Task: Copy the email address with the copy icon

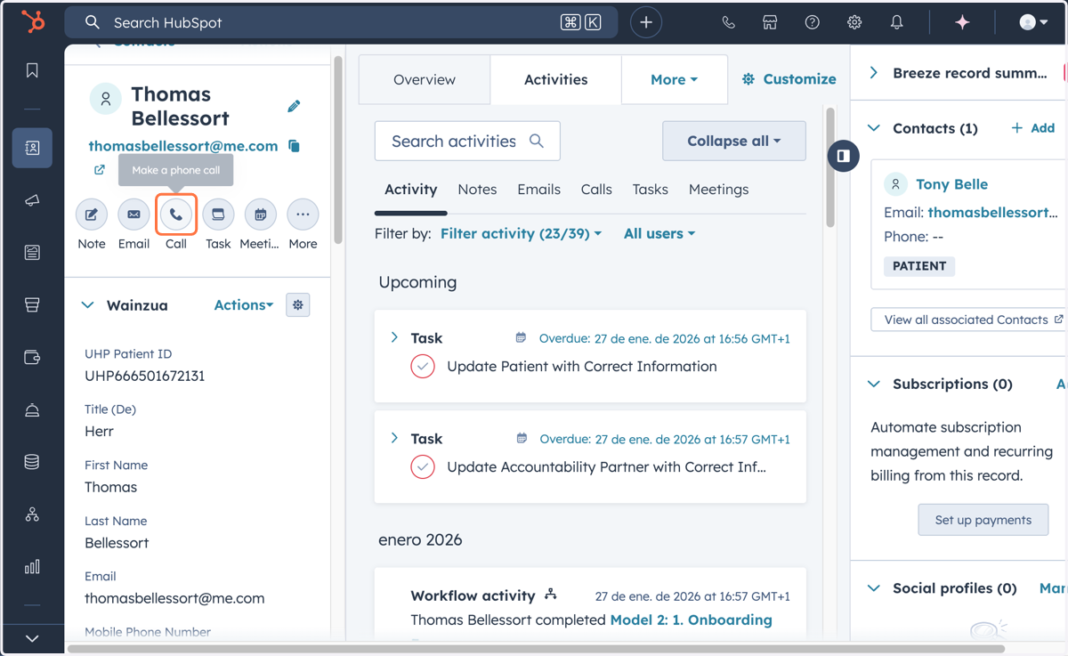Action: 295,146
